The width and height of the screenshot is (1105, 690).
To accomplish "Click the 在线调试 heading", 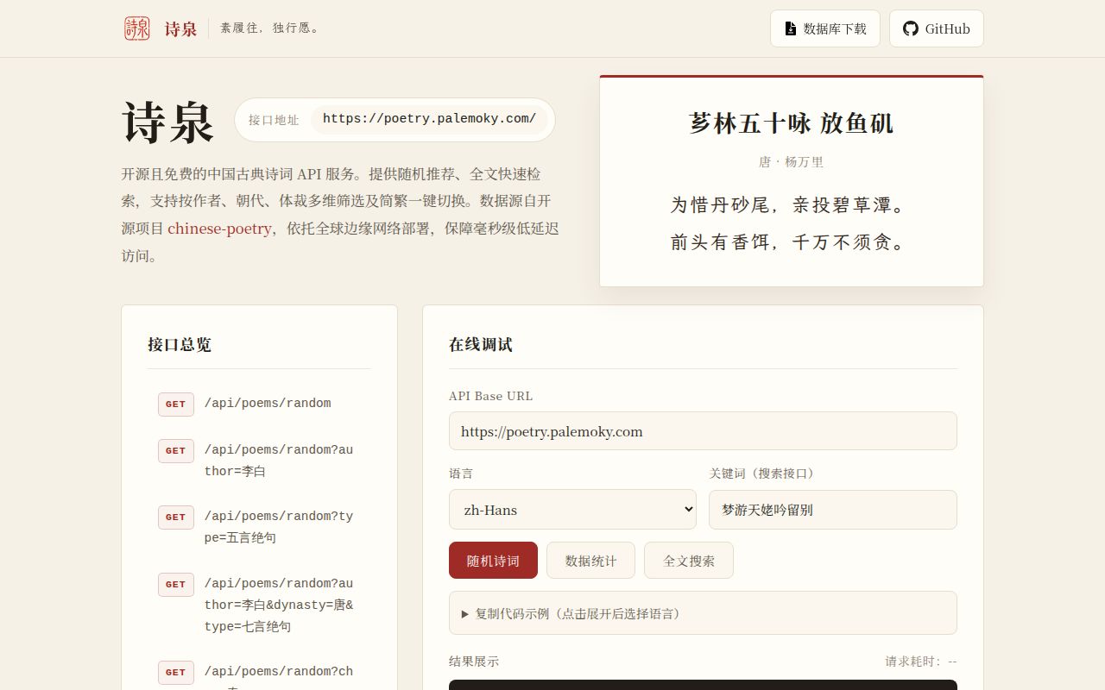I will pyautogui.click(x=481, y=344).
